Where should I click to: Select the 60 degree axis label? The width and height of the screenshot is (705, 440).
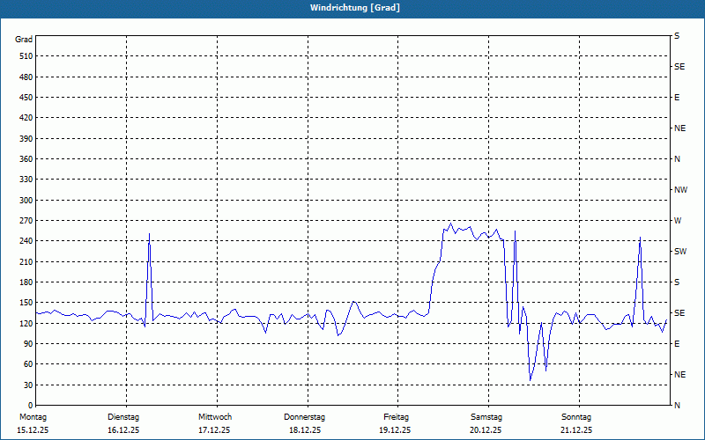click(28, 364)
